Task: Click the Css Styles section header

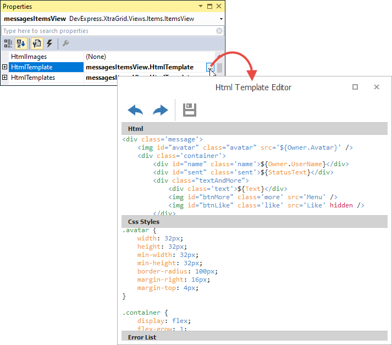Action: pos(255,222)
